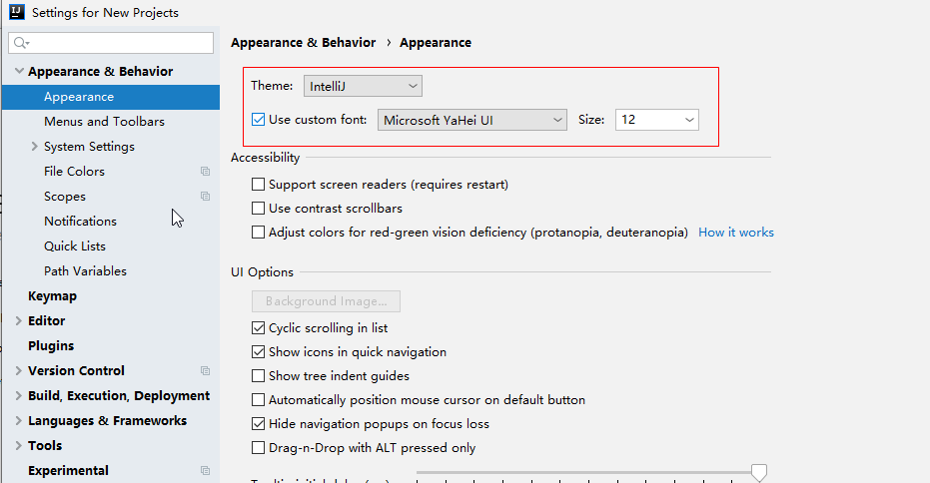The height and width of the screenshot is (483, 930).
Task: Select Menus and Toolbars settings page
Action: coord(104,122)
